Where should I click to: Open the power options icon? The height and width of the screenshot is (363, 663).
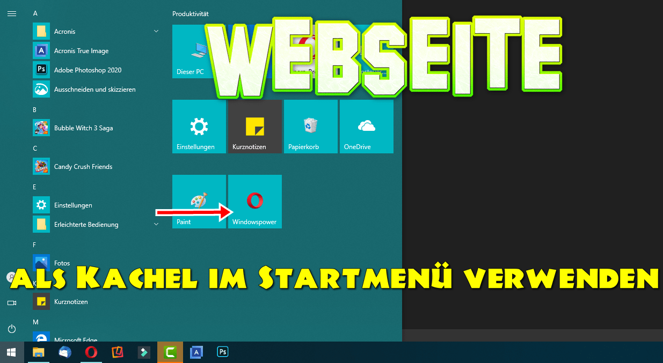[x=11, y=329]
